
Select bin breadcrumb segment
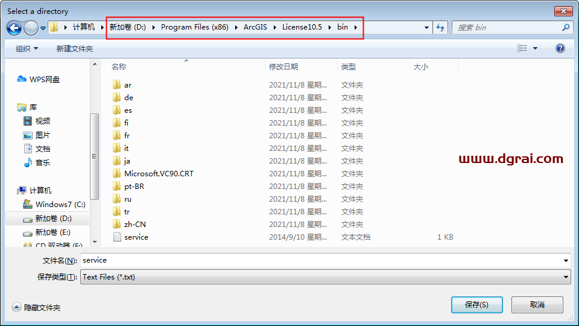coord(343,27)
